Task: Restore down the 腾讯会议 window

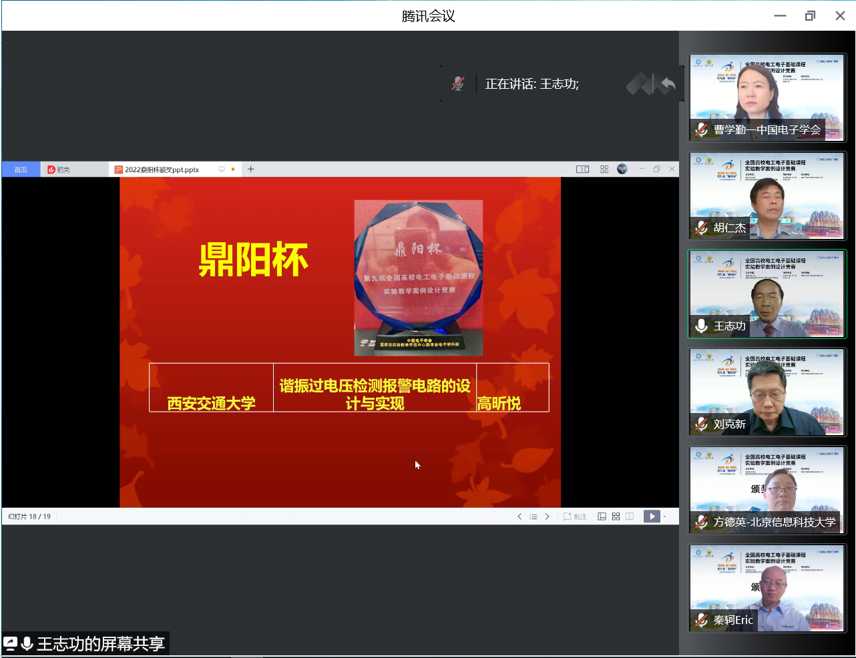Action: (810, 16)
